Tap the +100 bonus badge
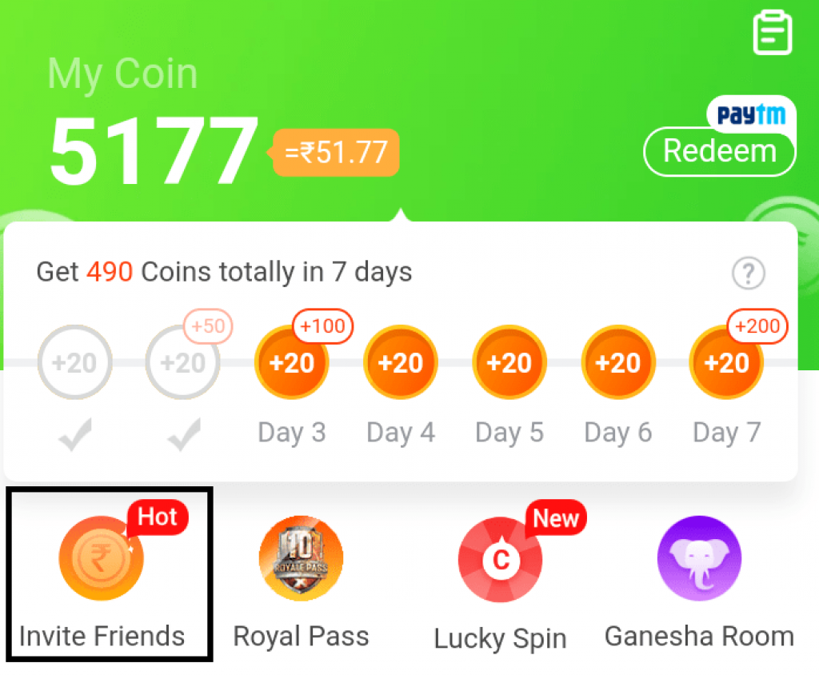This screenshot has height=675, width=819. [x=323, y=326]
